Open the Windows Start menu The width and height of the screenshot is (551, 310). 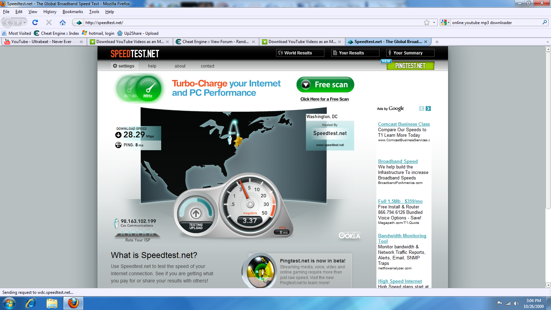pyautogui.click(x=9, y=303)
